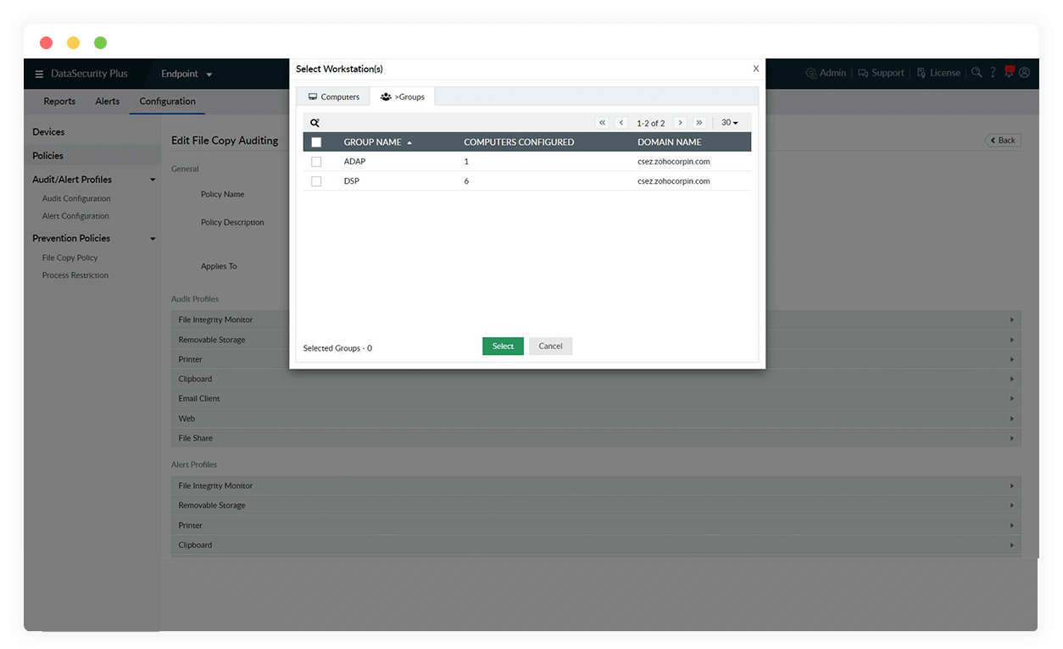Image resolution: width=1063 pixels, height=649 pixels.
Task: Check the ADAP group checkbox
Action: click(x=316, y=161)
